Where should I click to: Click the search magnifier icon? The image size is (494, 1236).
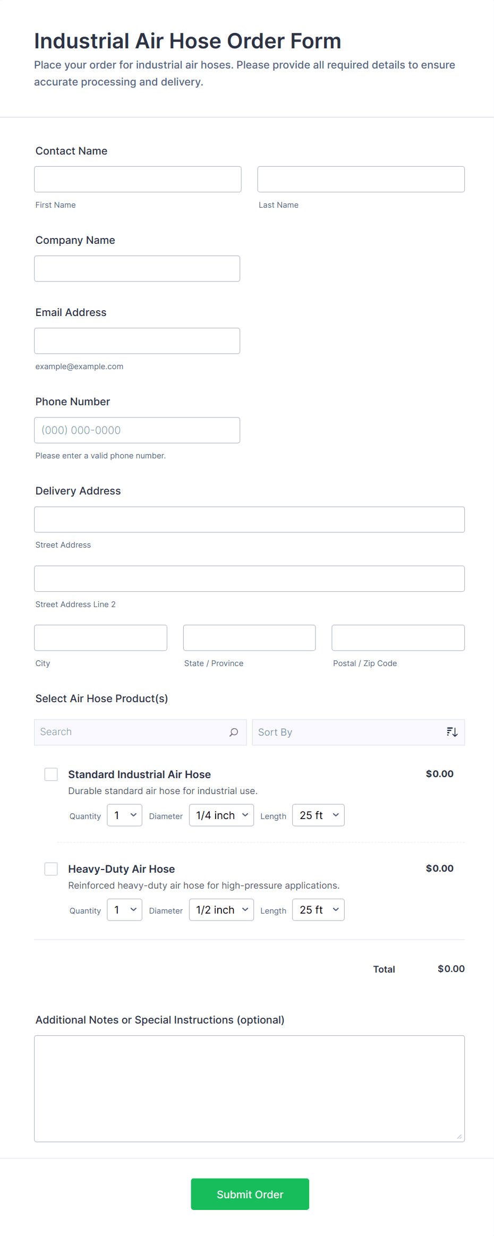pyautogui.click(x=234, y=732)
